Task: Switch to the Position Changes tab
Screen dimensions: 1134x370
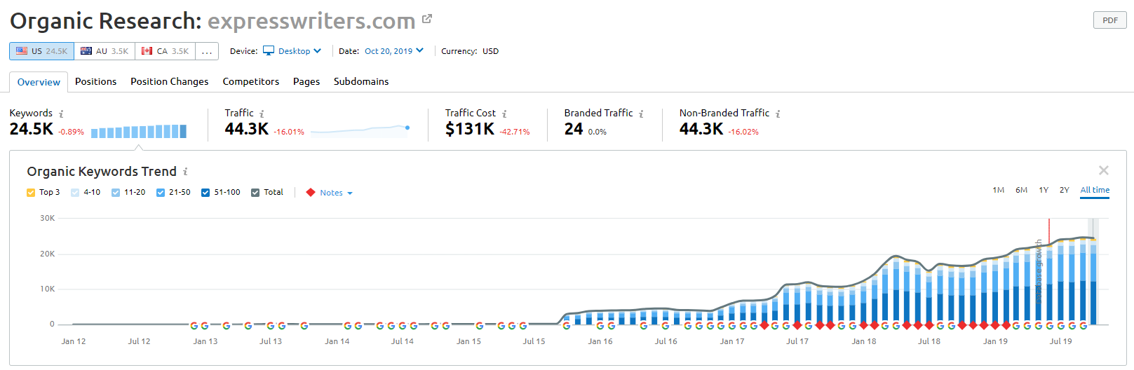Action: point(169,81)
